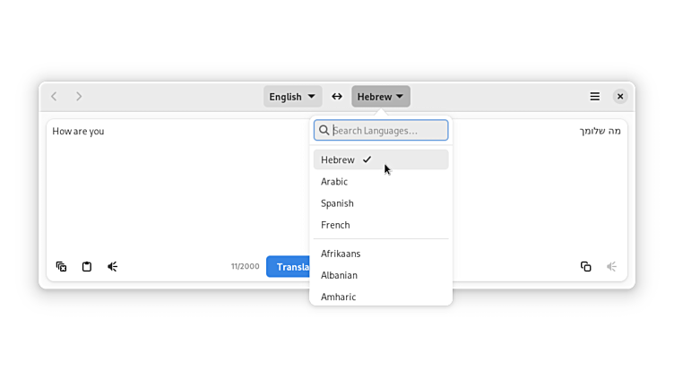The width and height of the screenshot is (674, 379).
Task: Collapse the Hebrew destination language dropdown
Action: click(380, 97)
